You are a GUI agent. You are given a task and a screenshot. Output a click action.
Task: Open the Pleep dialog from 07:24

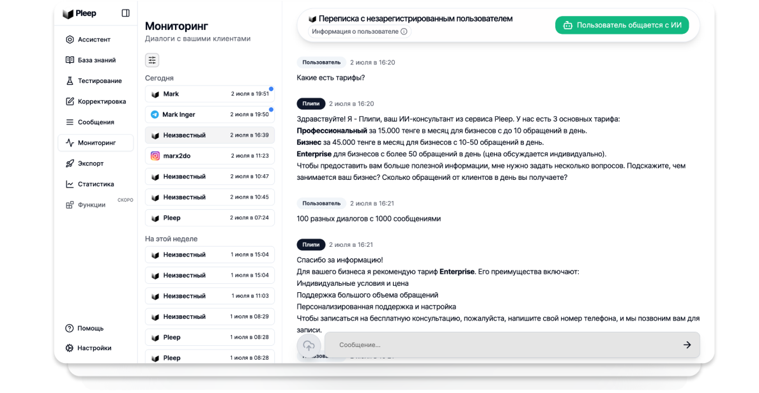[210, 218]
